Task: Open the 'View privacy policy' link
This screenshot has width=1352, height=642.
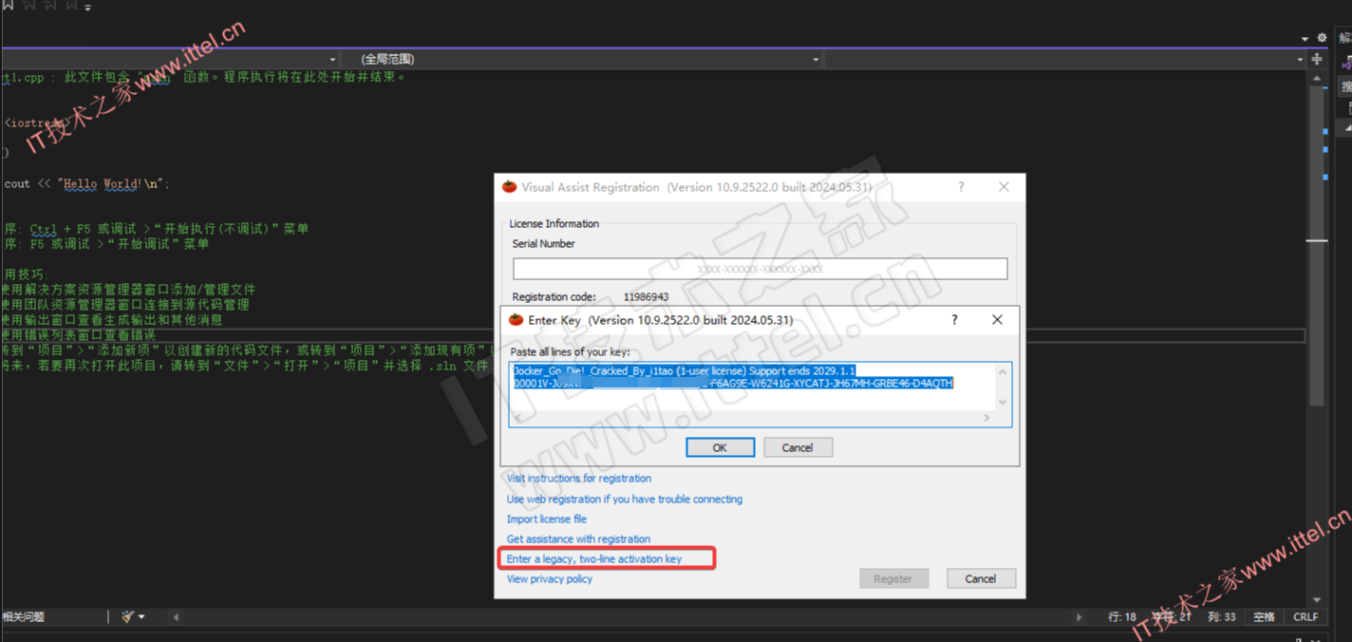Action: tap(549, 578)
